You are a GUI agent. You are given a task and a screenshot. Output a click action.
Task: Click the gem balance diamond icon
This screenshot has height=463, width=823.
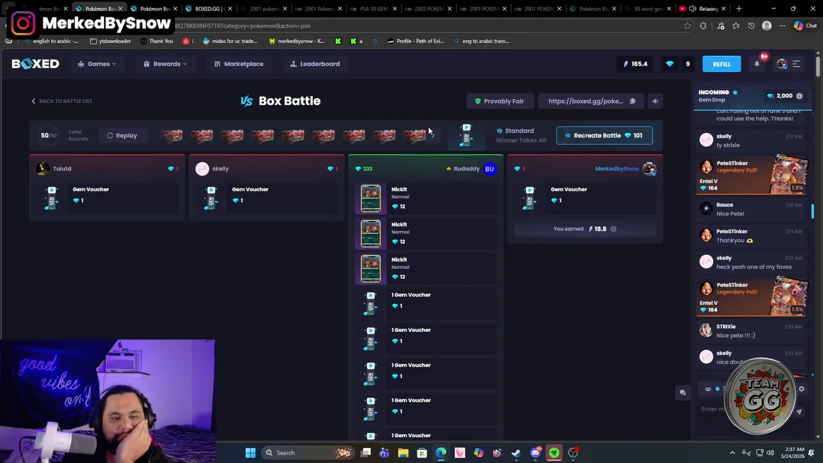pyautogui.click(x=670, y=64)
